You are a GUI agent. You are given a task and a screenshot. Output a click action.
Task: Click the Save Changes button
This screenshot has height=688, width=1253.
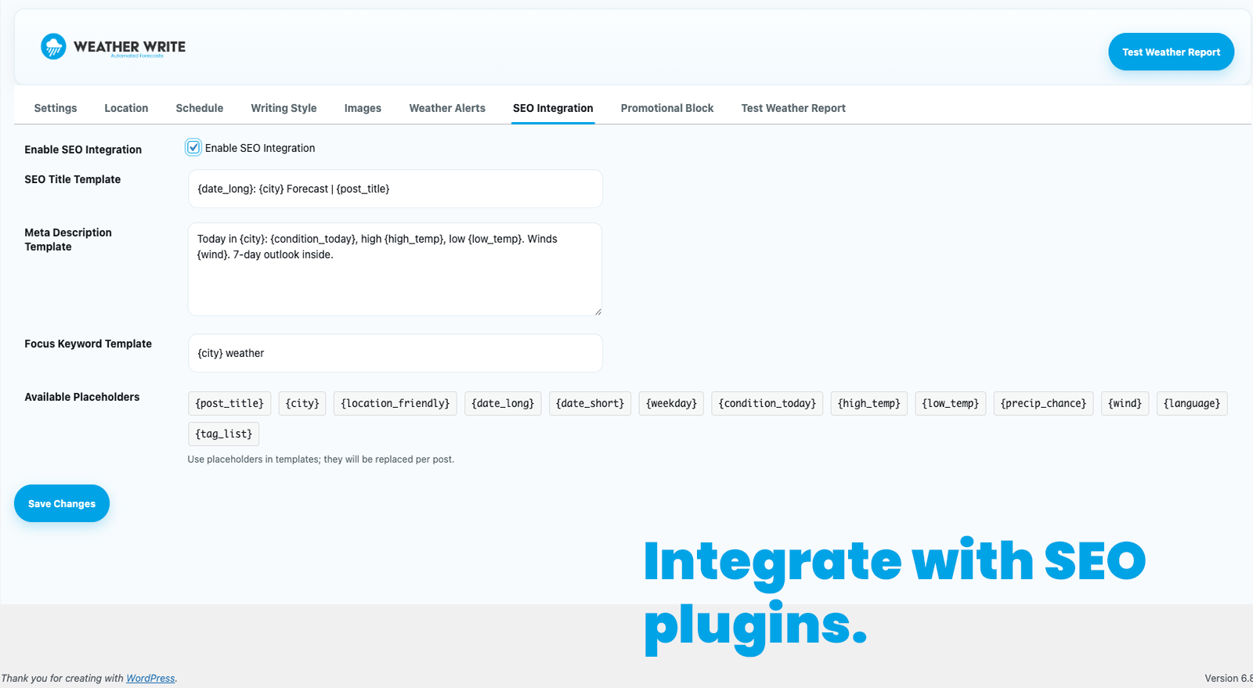pos(62,503)
